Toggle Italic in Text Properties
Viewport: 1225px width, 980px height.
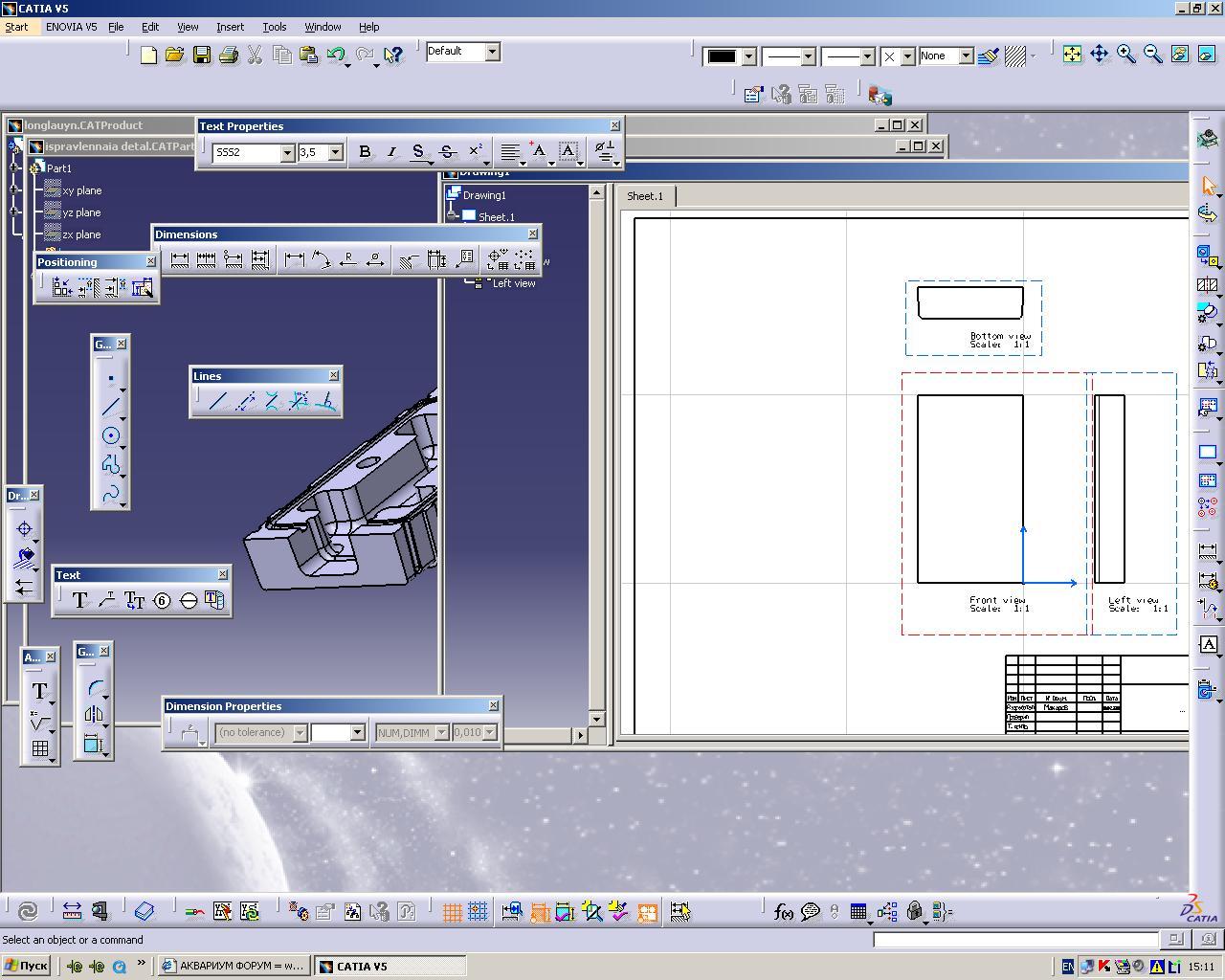(390, 151)
